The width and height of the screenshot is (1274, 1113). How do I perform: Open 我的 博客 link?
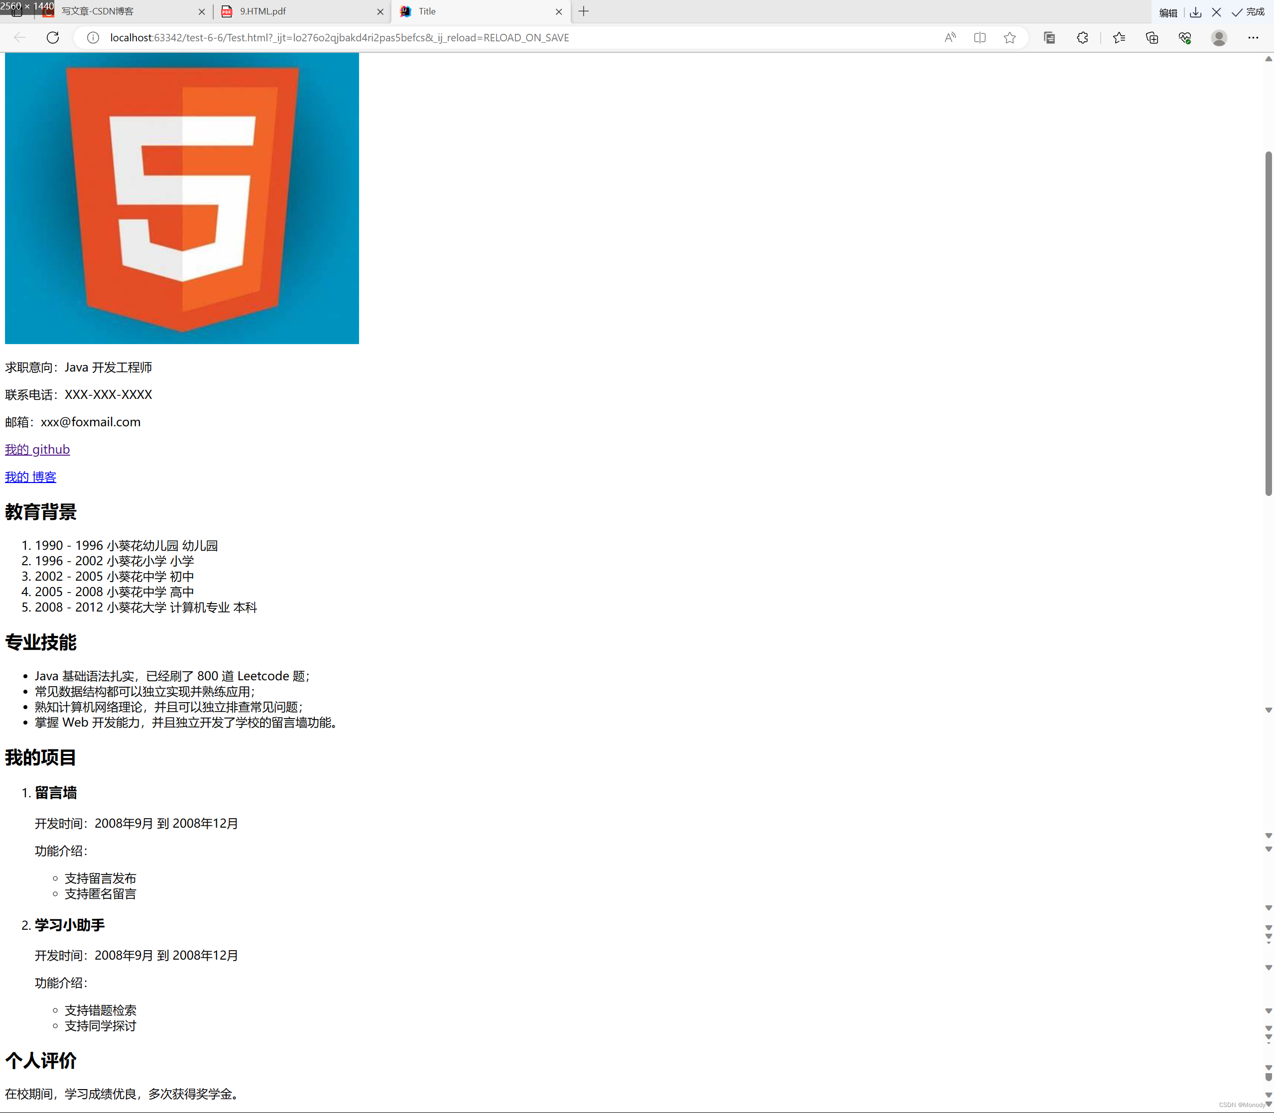tap(30, 477)
